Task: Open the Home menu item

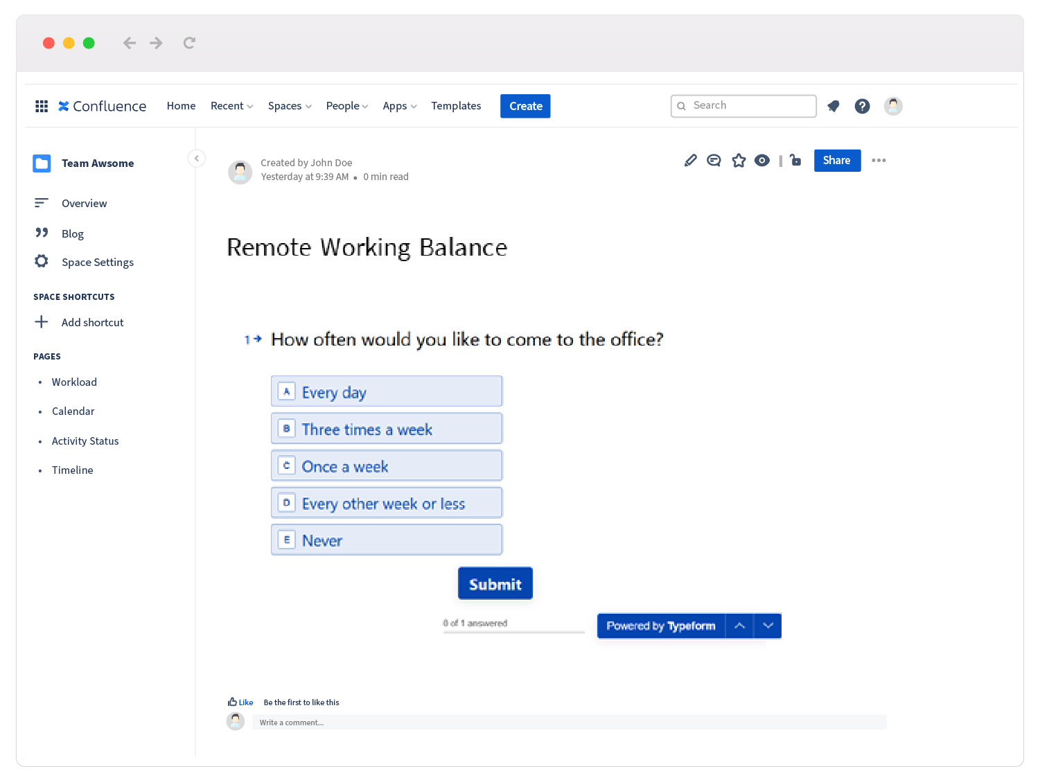Action: (x=181, y=106)
